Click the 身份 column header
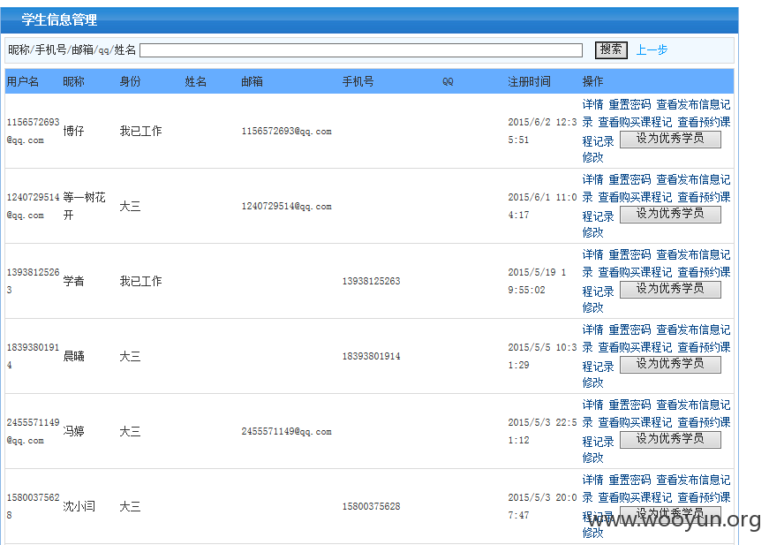Image resolution: width=769 pixels, height=545 pixels. click(130, 81)
